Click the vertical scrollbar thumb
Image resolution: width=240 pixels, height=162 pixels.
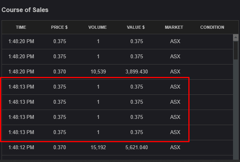click(235, 51)
